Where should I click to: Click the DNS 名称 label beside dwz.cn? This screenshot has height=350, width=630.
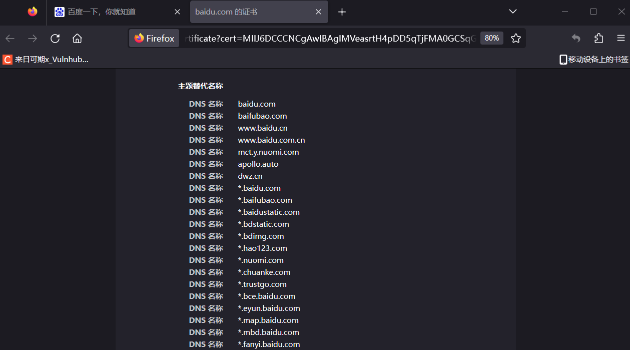[206, 176]
